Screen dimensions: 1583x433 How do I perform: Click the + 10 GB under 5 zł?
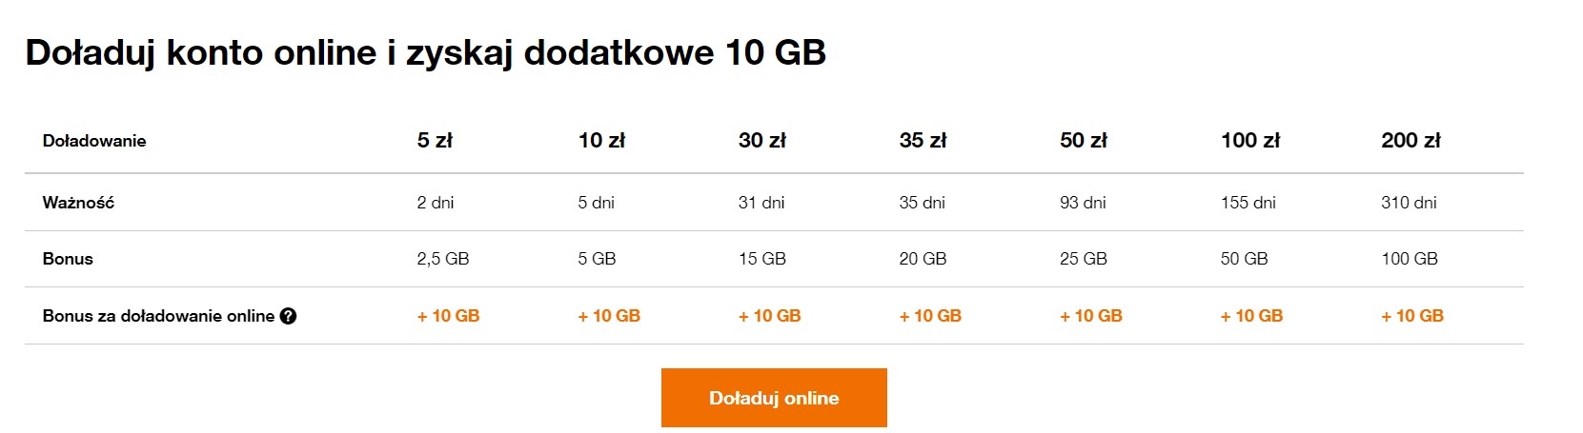tap(448, 316)
